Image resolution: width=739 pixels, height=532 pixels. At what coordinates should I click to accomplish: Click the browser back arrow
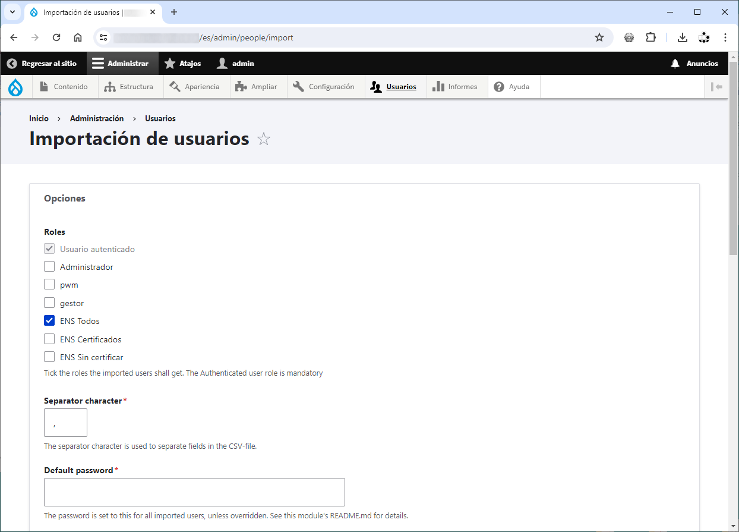point(14,37)
